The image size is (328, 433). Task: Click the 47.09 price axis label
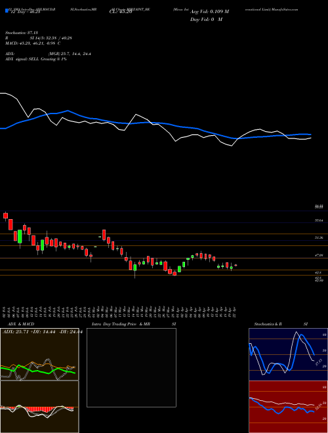319,256
